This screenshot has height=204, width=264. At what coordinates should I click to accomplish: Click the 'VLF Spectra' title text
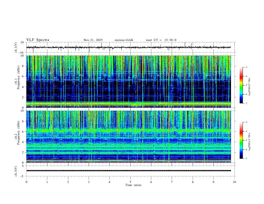(x=38, y=40)
